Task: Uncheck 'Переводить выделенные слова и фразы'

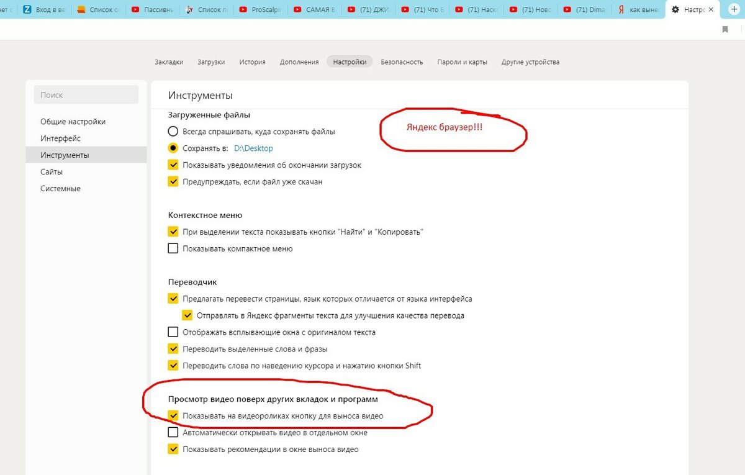Action: pos(173,349)
